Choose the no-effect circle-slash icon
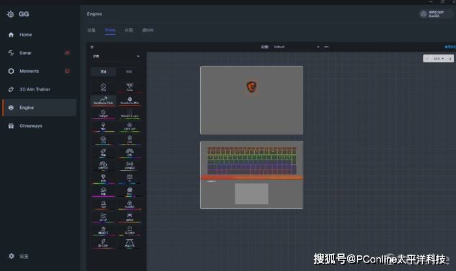This screenshot has height=271, width=456. (103, 87)
